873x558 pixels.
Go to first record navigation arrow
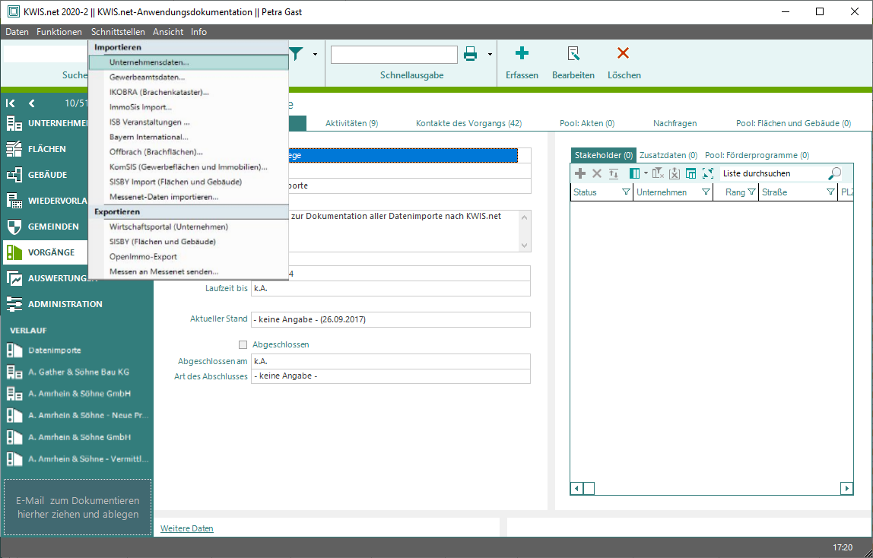pyautogui.click(x=11, y=103)
